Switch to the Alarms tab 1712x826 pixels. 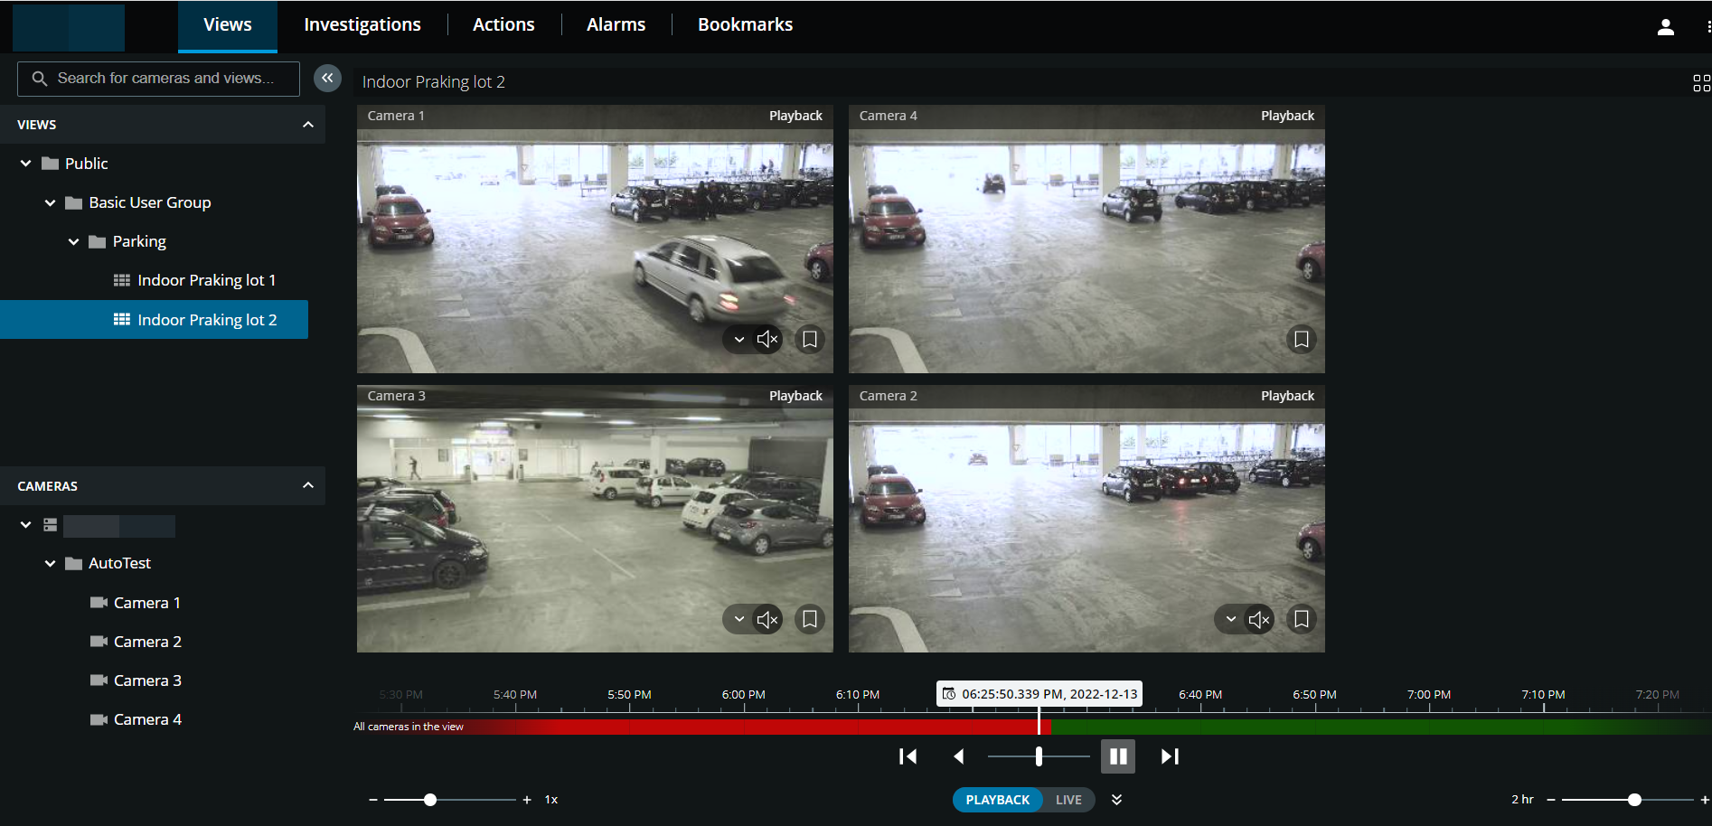(616, 24)
